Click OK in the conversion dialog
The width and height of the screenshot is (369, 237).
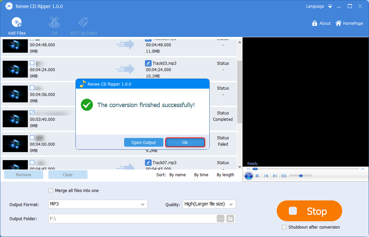(185, 142)
